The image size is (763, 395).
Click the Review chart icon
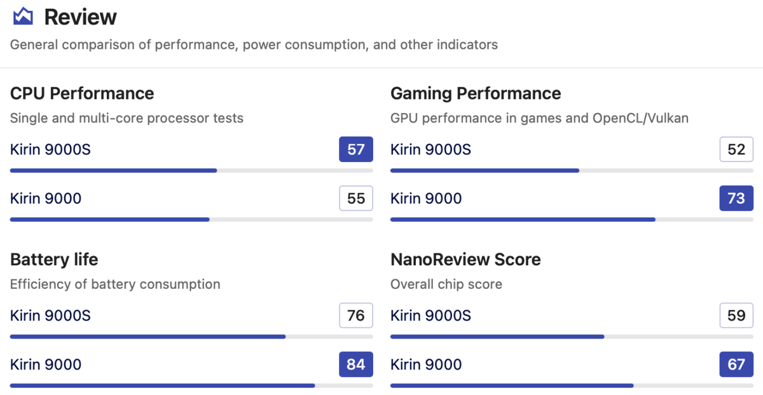[x=23, y=17]
